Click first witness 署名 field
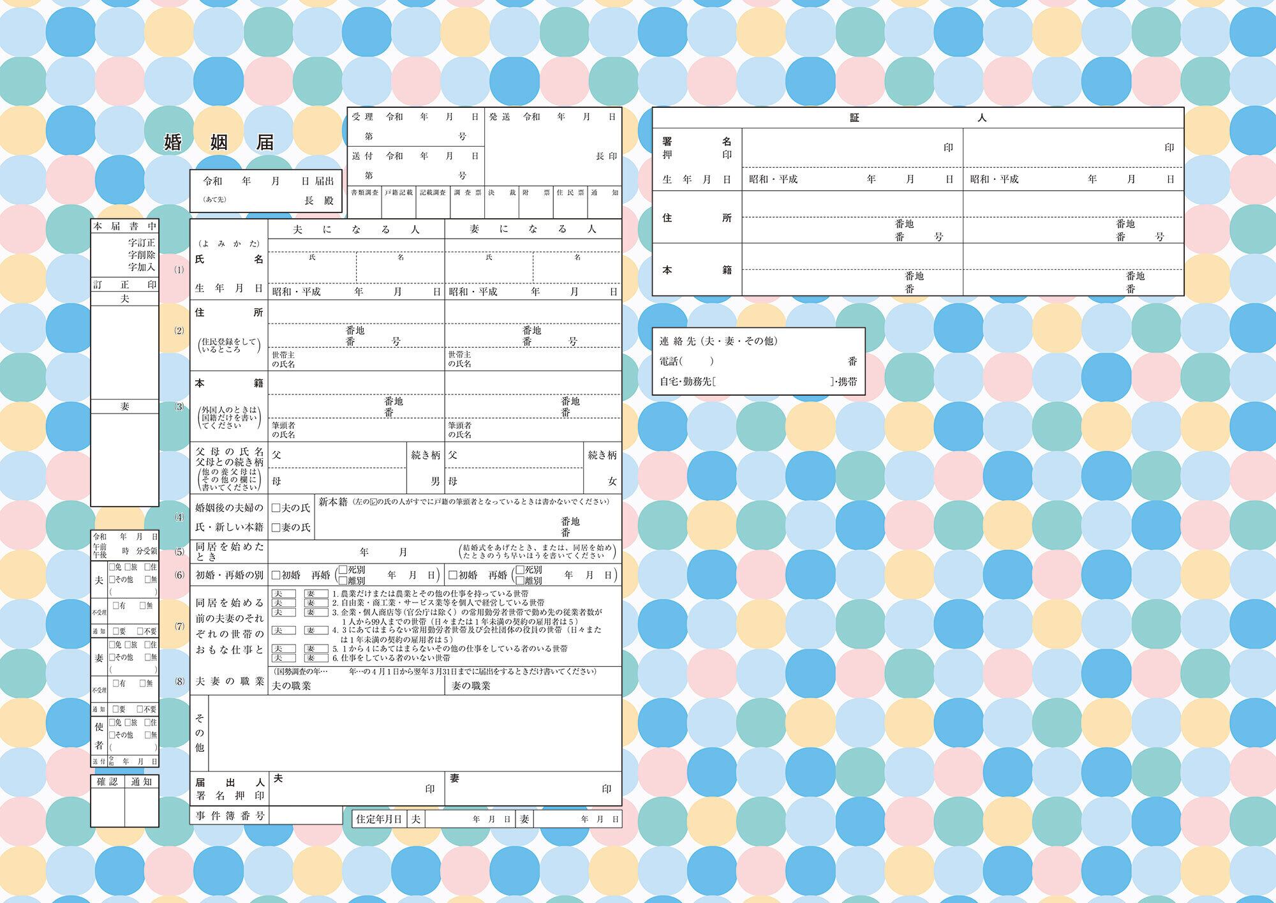The width and height of the screenshot is (1276, 903). 842,148
